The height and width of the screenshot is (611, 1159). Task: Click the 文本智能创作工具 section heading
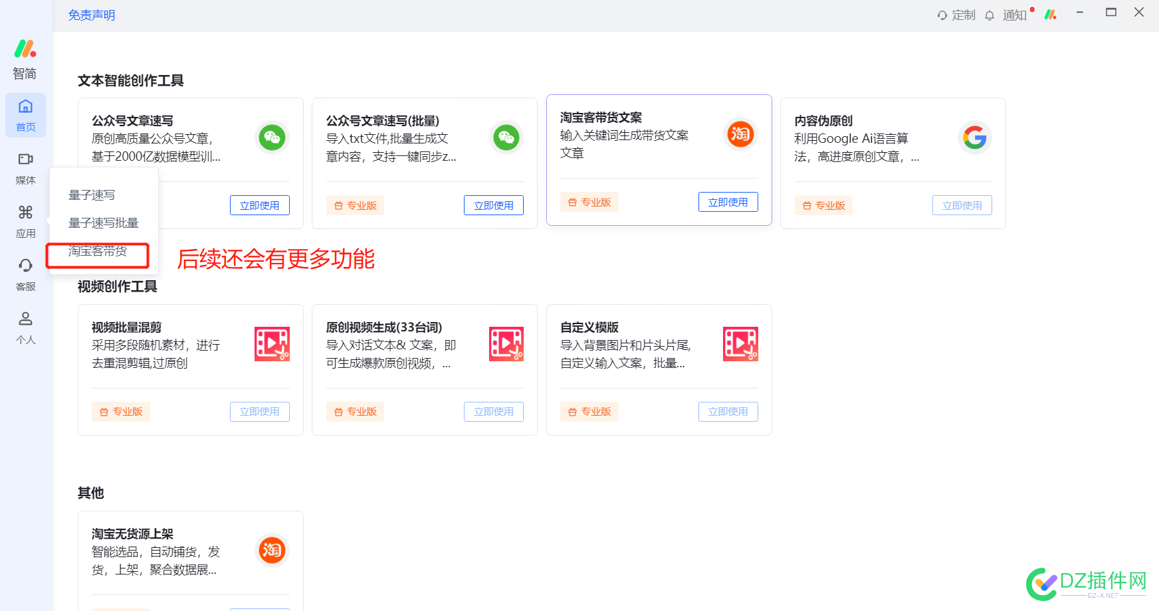pos(131,80)
